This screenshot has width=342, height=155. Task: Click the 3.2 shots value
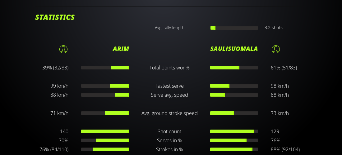point(273,28)
